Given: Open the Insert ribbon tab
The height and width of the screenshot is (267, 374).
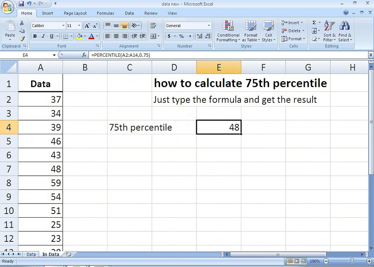Looking at the screenshot, I should coord(47,13).
